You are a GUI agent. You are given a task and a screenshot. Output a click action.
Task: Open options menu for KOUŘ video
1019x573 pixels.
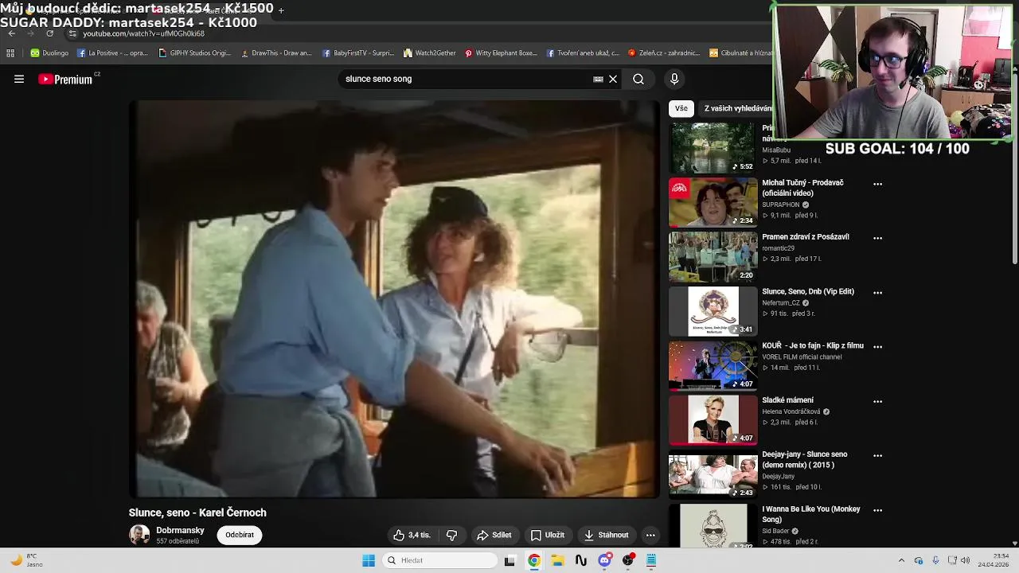pos(877,347)
